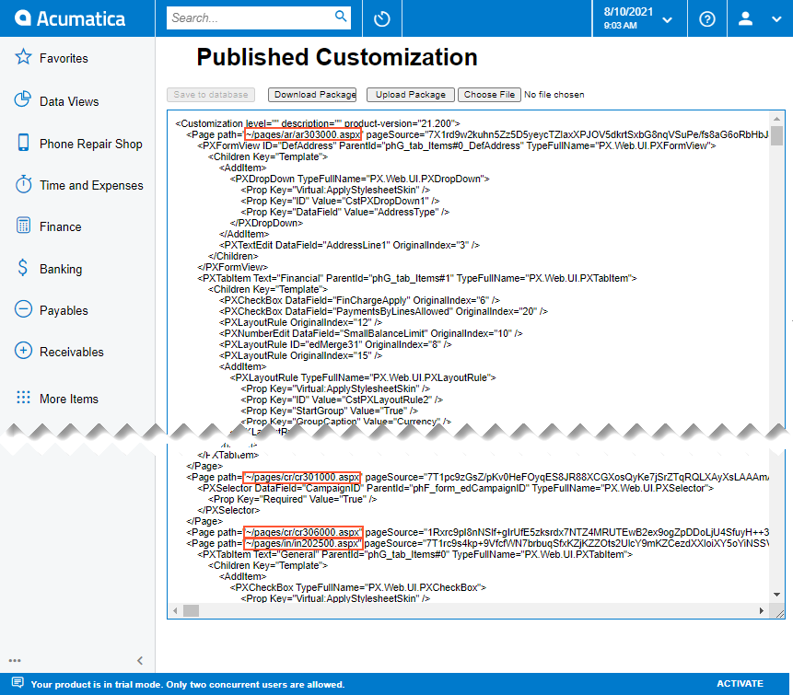
Task: Open the Banking workspace
Action: [x=61, y=270]
